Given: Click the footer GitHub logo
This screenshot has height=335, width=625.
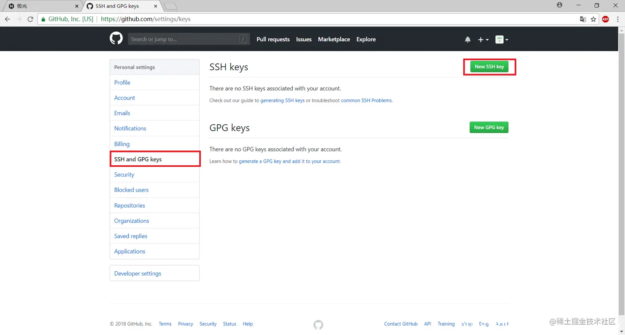Looking at the screenshot, I should pyautogui.click(x=318, y=325).
